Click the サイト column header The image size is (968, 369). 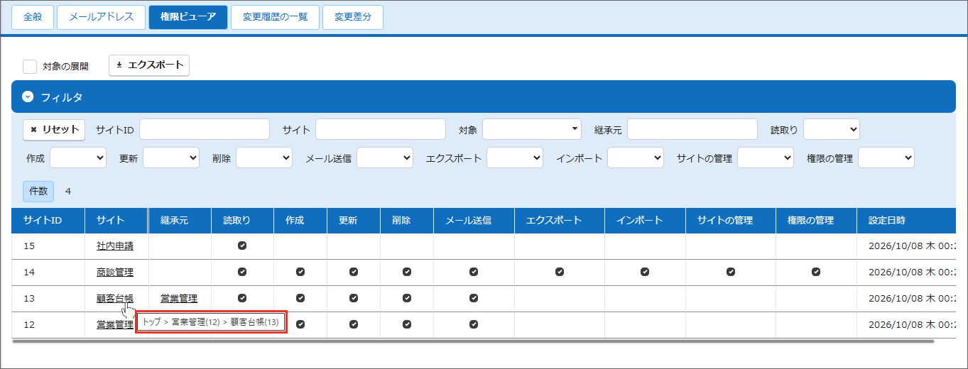[x=116, y=220]
